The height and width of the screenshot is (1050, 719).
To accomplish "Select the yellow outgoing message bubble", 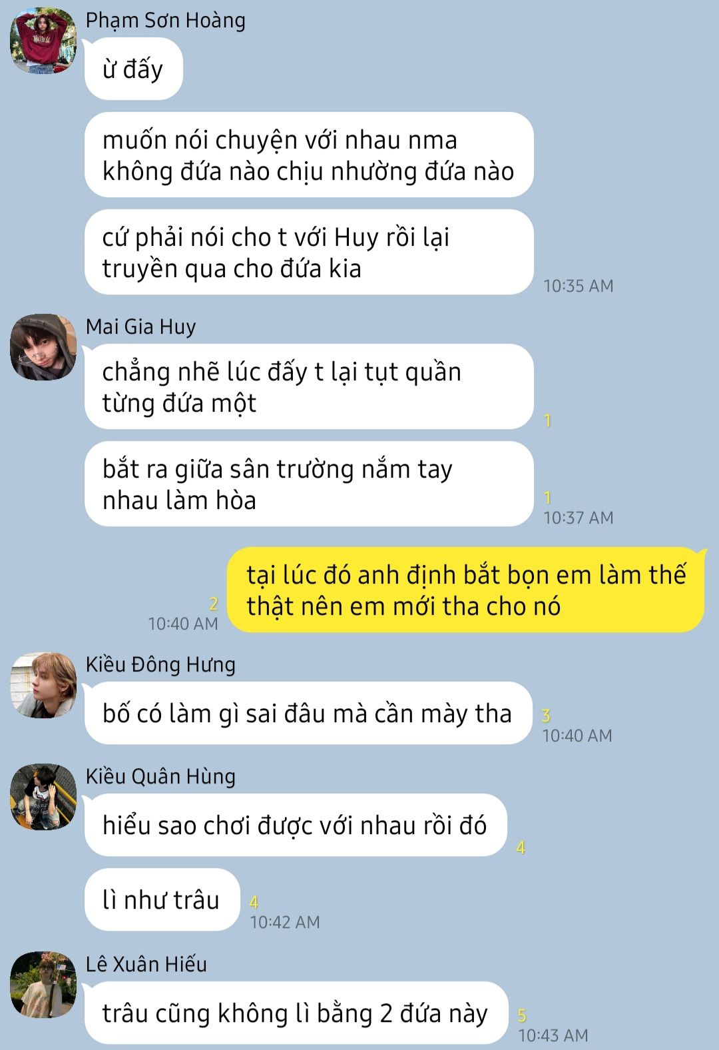I will coord(465,590).
